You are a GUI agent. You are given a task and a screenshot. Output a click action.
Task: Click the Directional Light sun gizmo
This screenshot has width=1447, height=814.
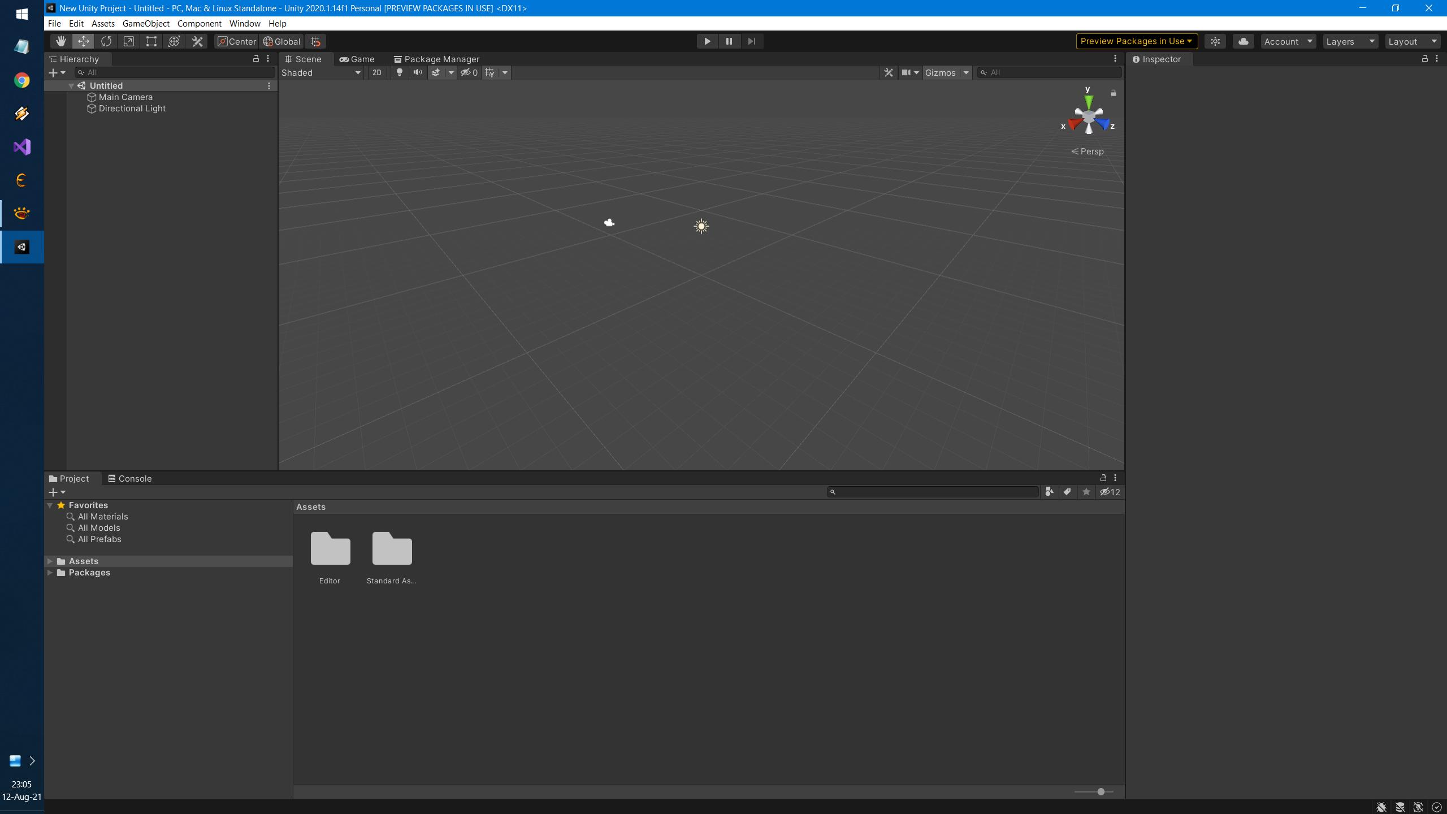701,226
